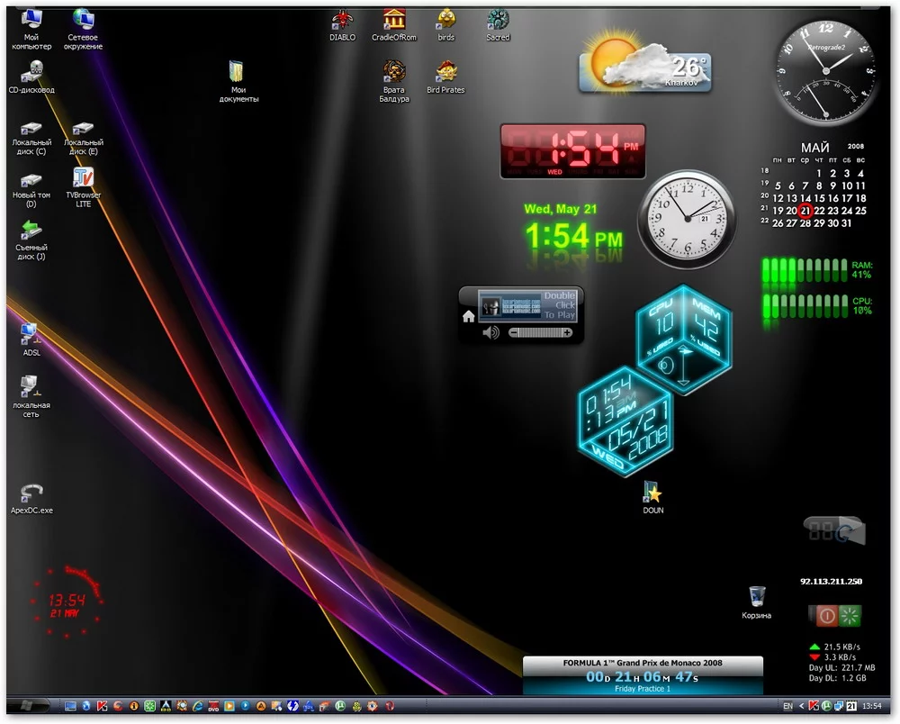
Task: Launch TVBrowser LITE from the desktop
Action: (x=83, y=177)
